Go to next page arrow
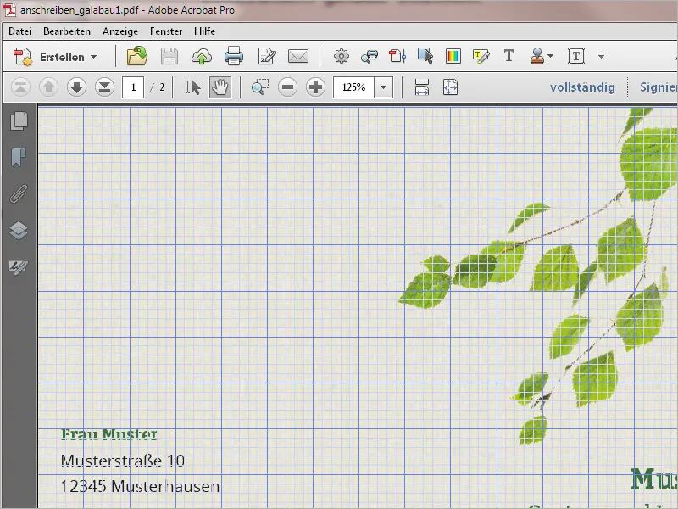Image resolution: width=678 pixels, height=509 pixels. click(76, 87)
